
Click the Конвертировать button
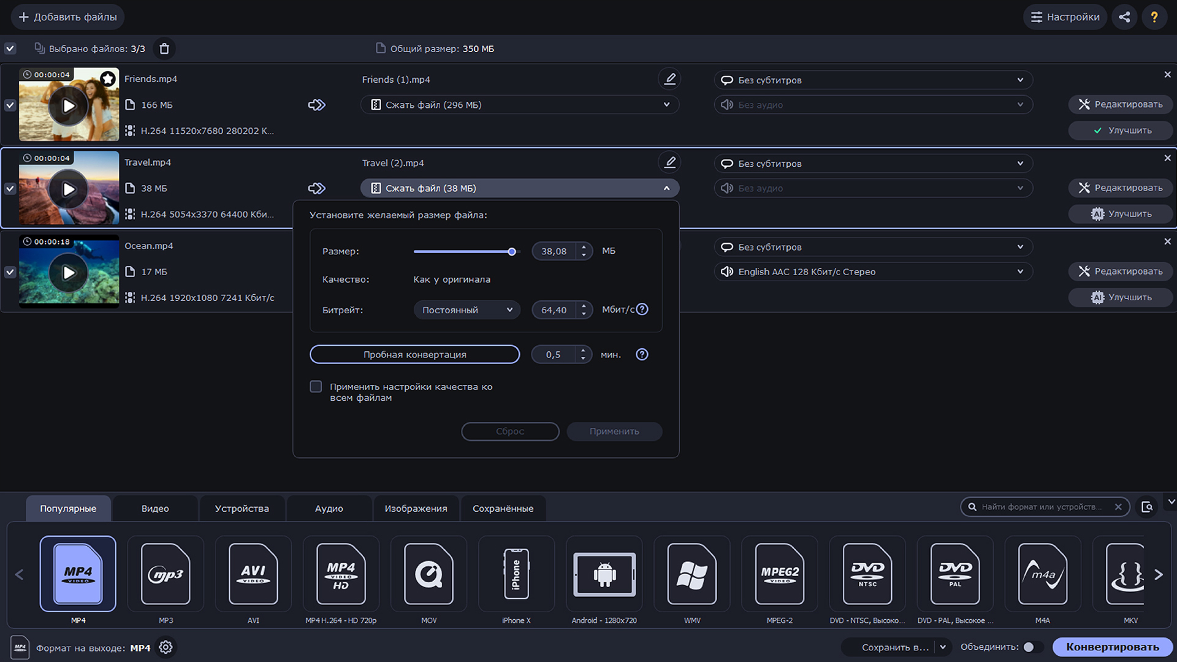1112,647
